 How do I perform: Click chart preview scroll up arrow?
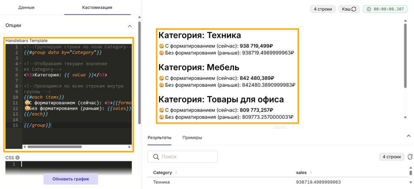406,20
